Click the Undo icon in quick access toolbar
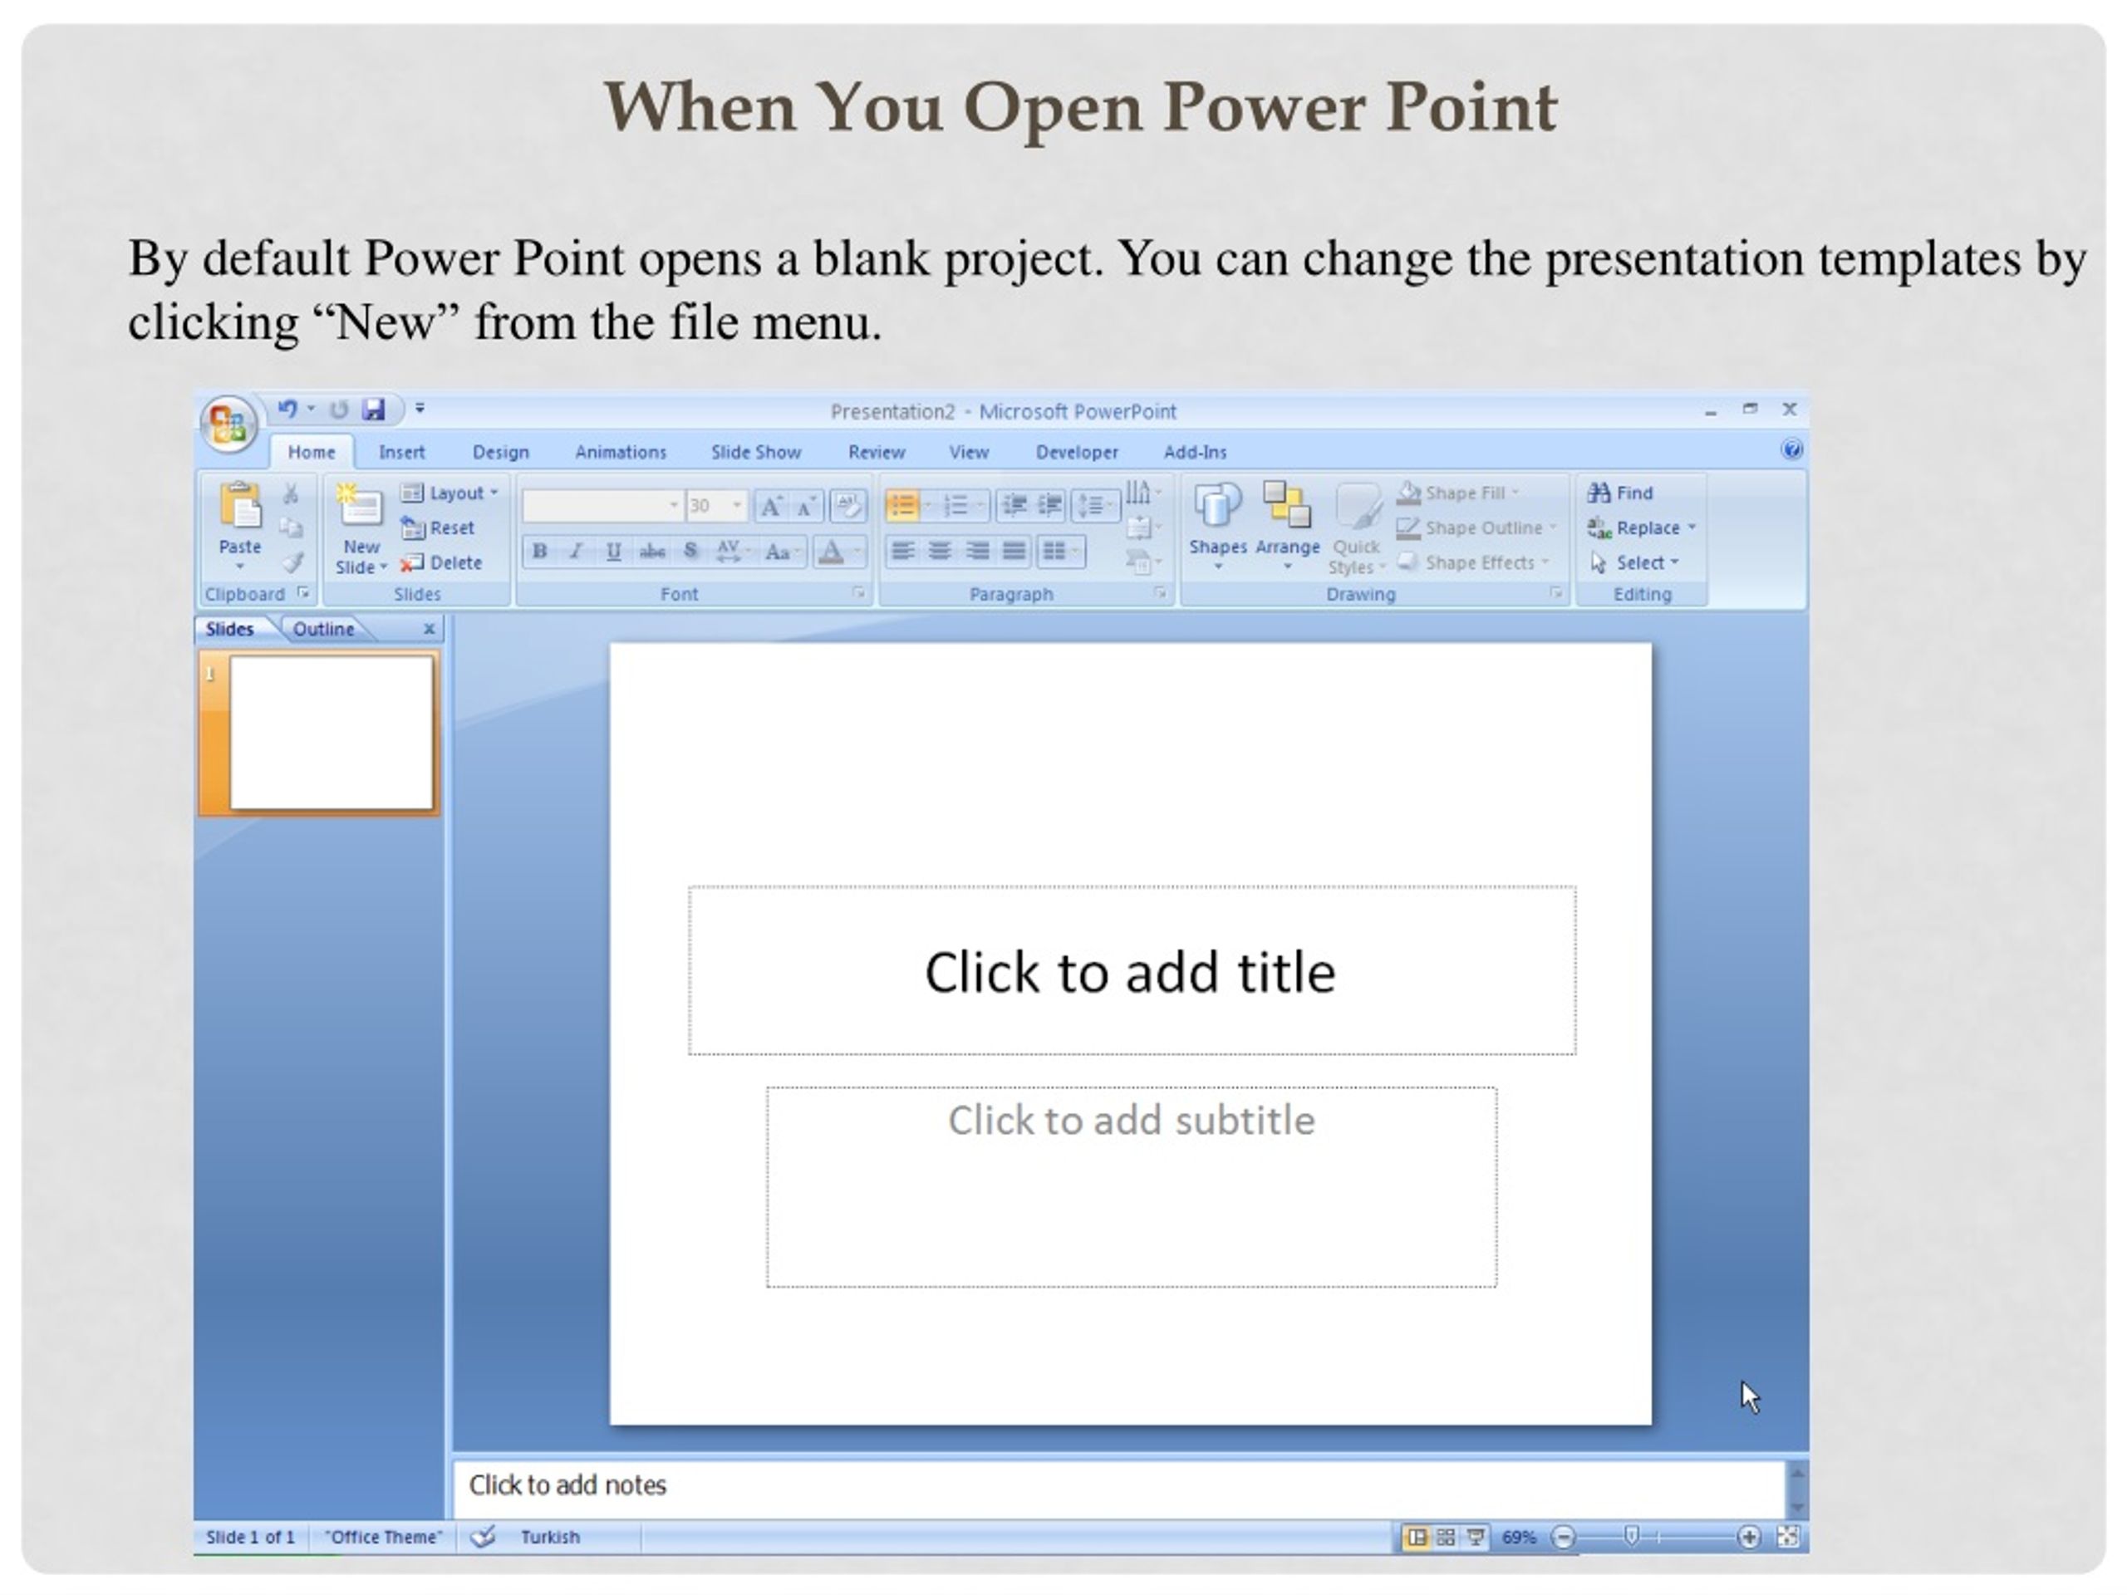2127x1595 pixels. (x=287, y=410)
